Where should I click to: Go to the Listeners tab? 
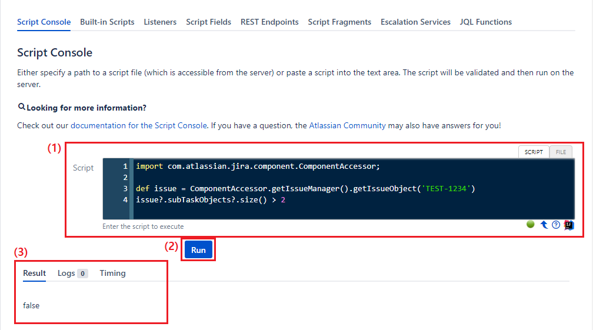tap(160, 22)
